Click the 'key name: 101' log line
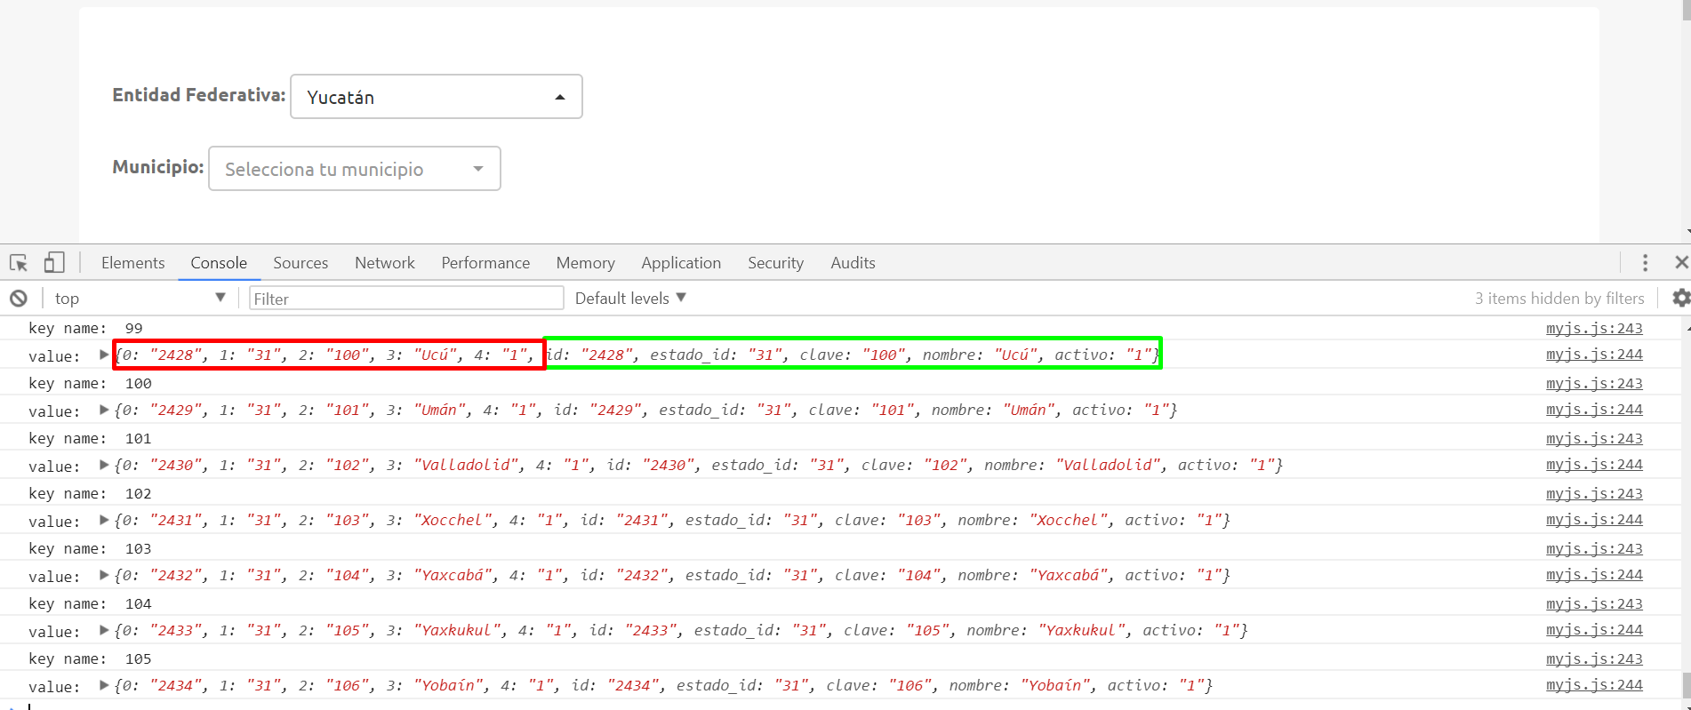This screenshot has width=1691, height=710. tap(90, 438)
